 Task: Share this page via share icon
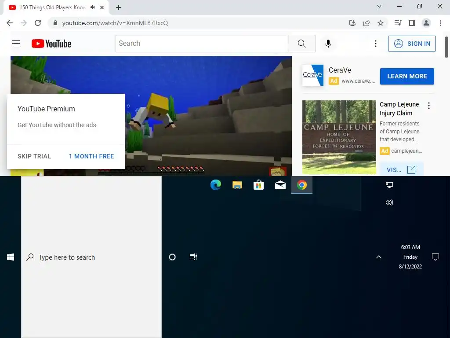pyautogui.click(x=367, y=23)
